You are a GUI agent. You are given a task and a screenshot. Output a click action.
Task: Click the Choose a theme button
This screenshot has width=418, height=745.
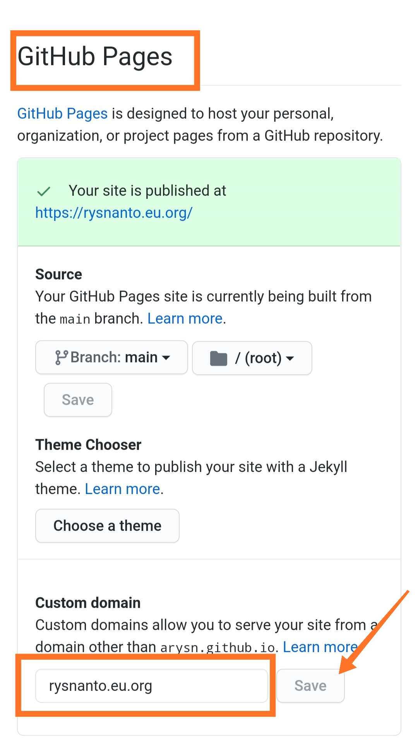tap(107, 526)
